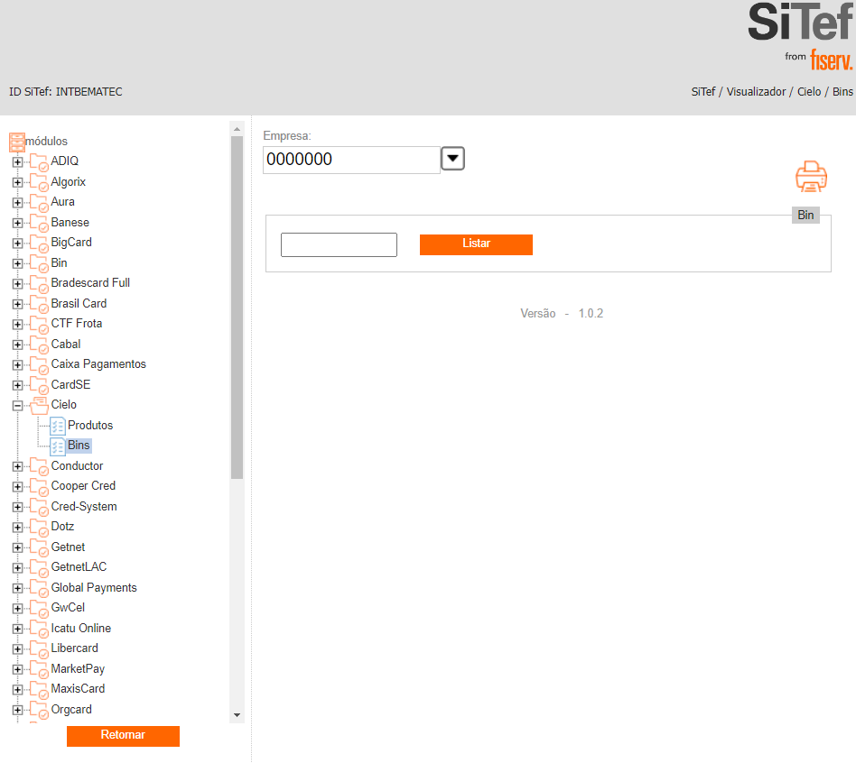The image size is (856, 763).
Task: Select the MarketPay label
Action: [78, 669]
